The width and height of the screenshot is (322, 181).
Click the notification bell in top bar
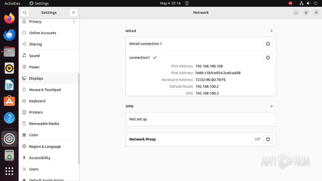[187, 3]
